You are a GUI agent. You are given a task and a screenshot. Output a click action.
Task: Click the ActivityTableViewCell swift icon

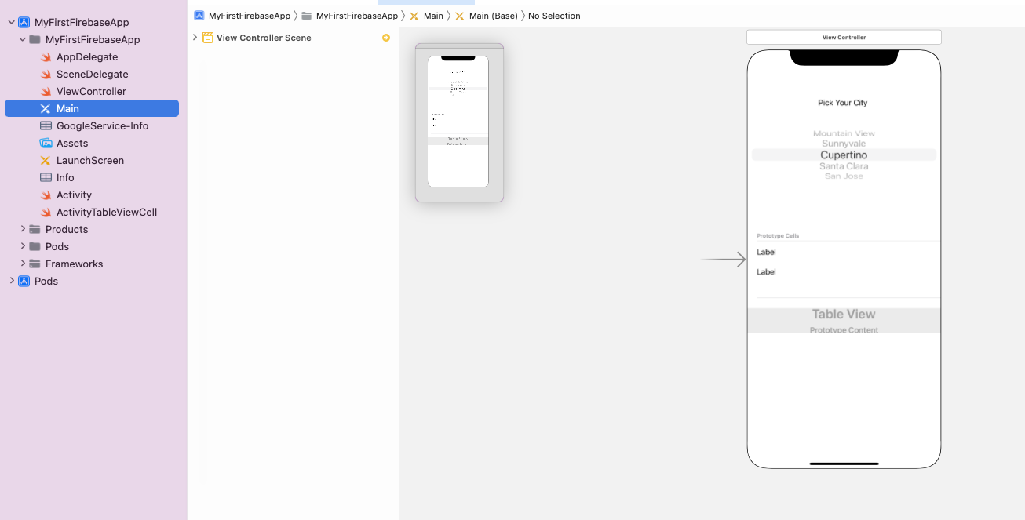(x=46, y=213)
